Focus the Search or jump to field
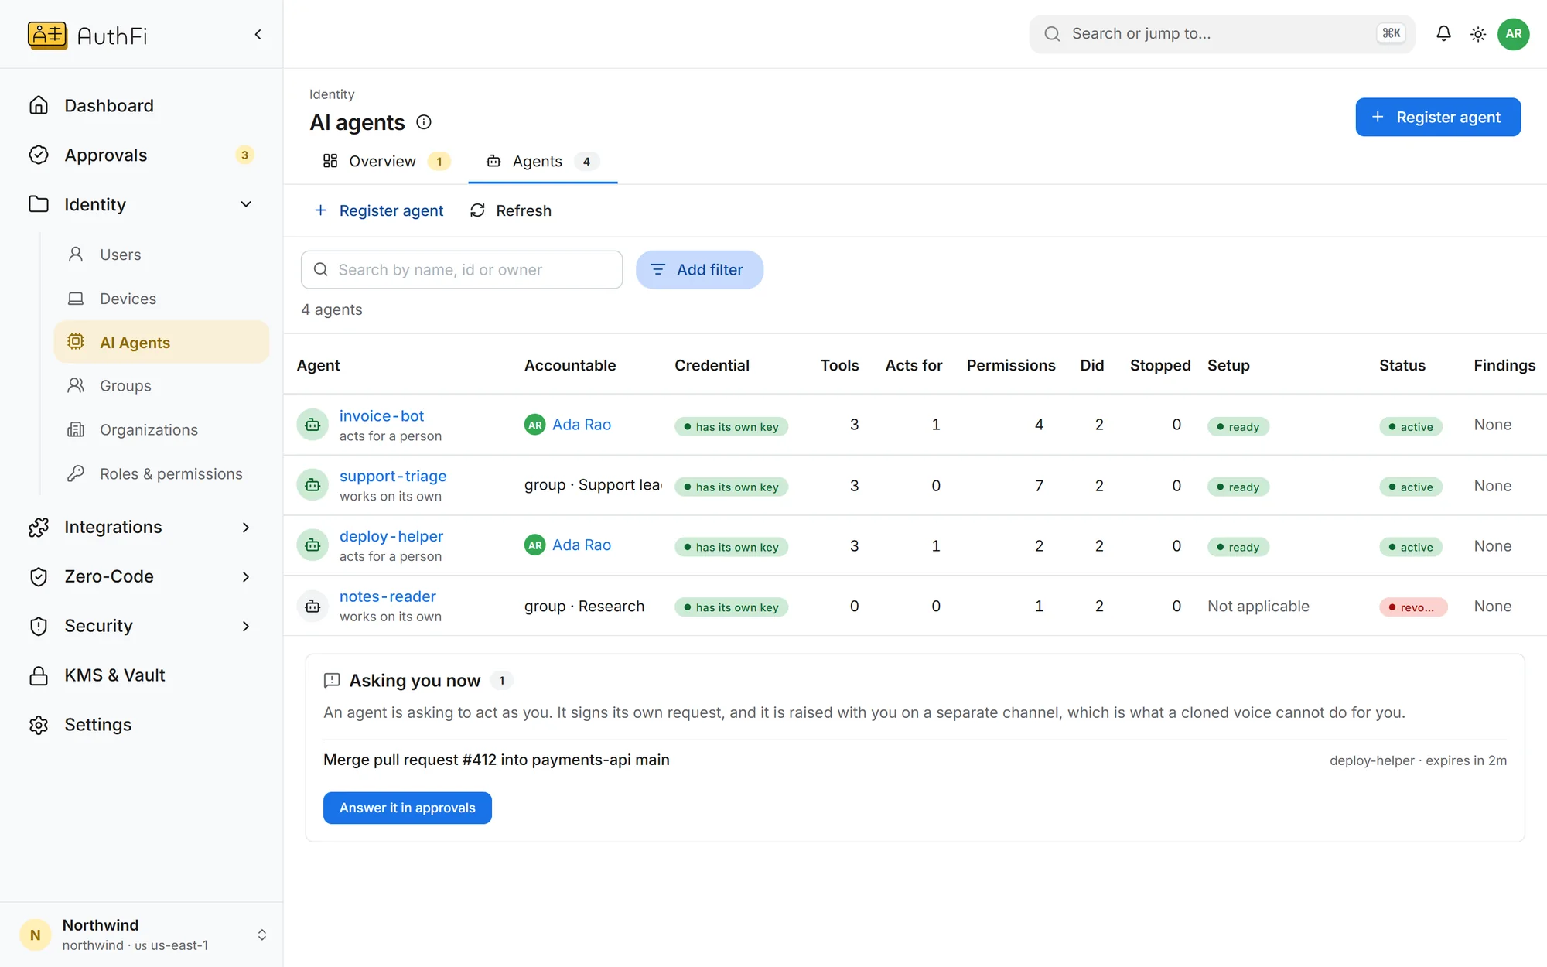 tap(1222, 34)
